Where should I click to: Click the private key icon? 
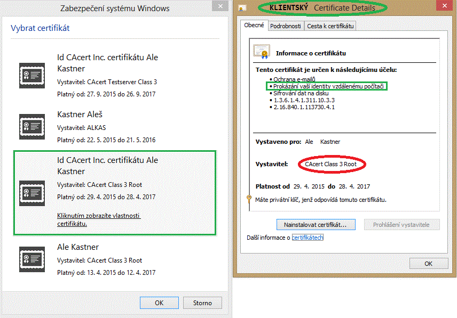pos(249,200)
